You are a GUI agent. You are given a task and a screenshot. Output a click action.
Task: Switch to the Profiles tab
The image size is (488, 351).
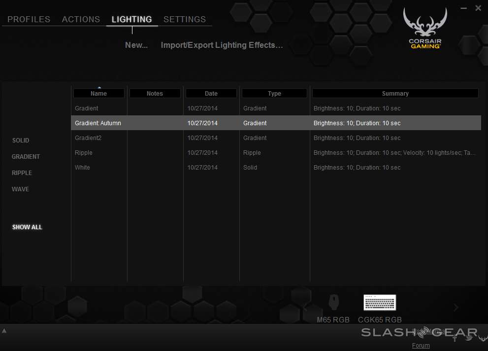[x=29, y=19]
